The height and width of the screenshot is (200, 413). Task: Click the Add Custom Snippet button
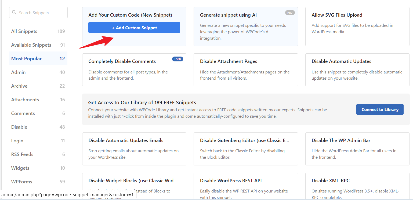(x=134, y=28)
